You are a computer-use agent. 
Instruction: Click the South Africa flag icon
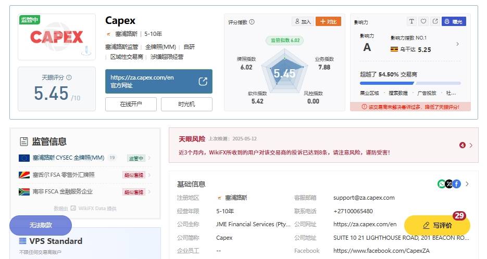(x=24, y=192)
